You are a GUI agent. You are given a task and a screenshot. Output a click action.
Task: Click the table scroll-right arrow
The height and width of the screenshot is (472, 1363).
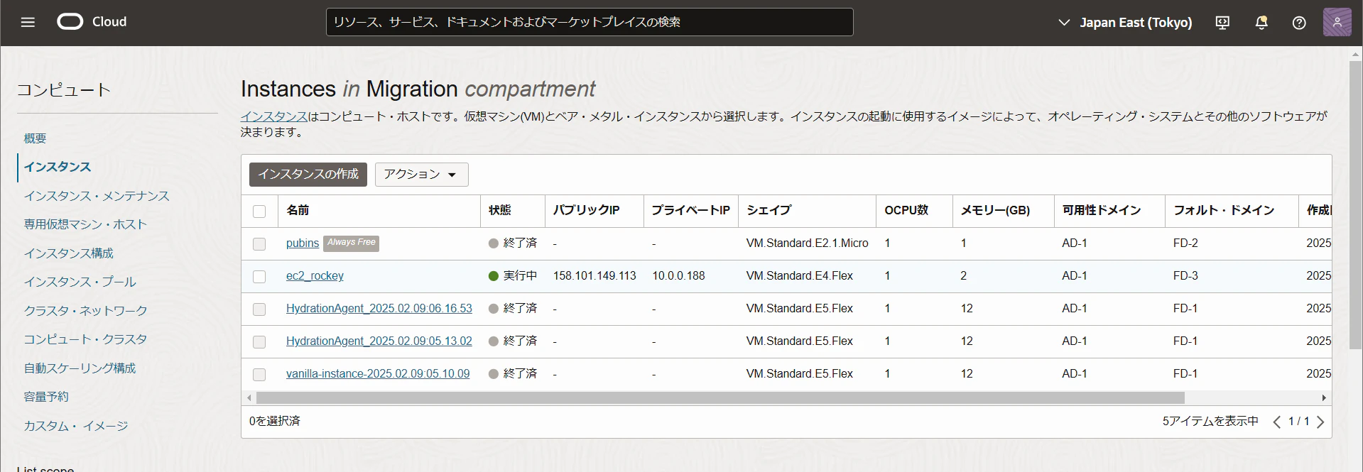1324,397
